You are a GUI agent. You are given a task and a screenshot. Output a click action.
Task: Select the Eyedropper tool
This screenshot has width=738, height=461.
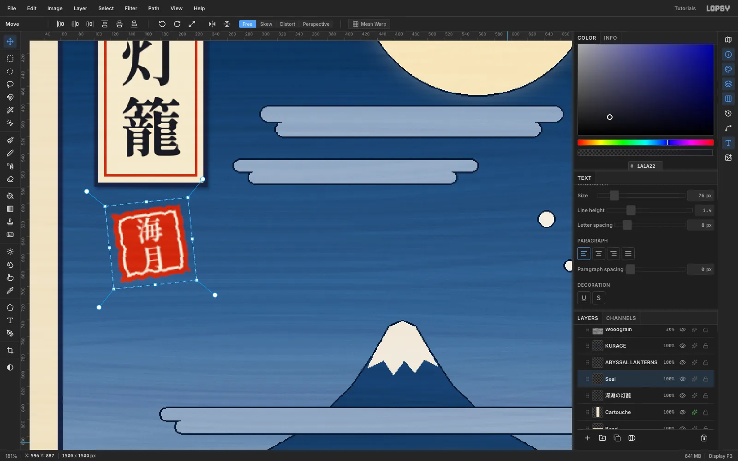point(10,290)
